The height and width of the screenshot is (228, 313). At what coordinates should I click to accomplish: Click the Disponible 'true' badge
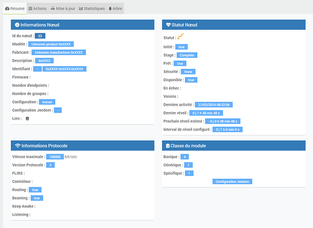click(x=191, y=80)
